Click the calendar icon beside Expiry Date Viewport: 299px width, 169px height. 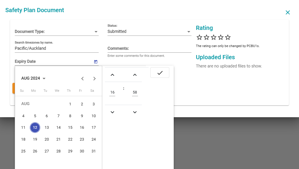[96, 62]
